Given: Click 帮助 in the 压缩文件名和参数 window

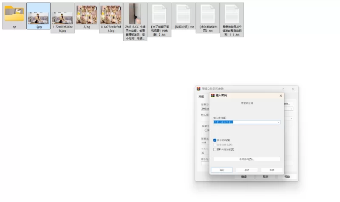Looking at the screenshot, I should [x=287, y=177].
